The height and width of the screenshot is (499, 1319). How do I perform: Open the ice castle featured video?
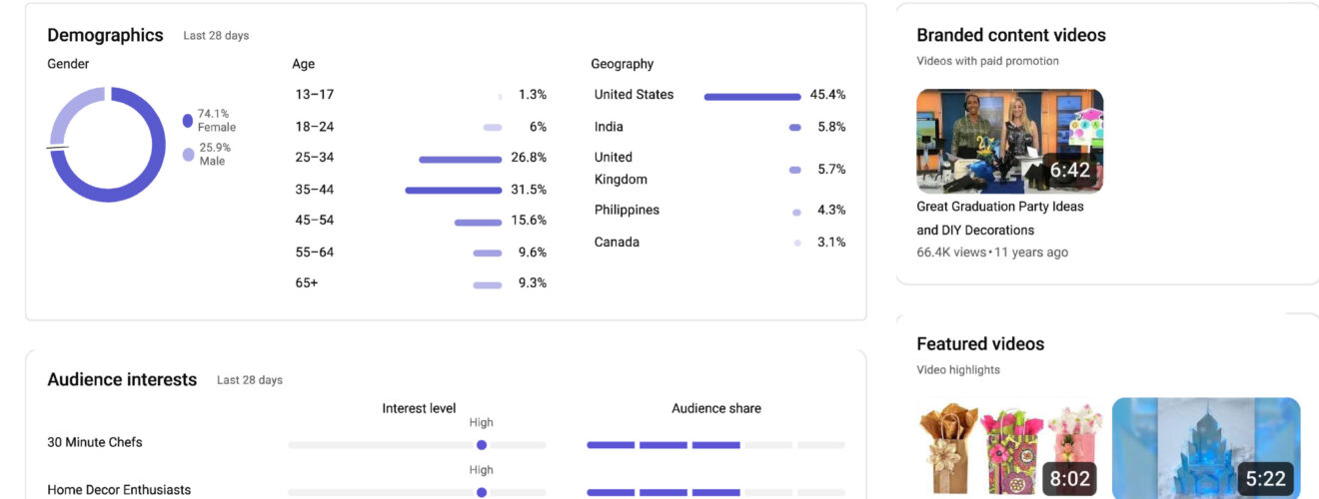pos(1205,447)
